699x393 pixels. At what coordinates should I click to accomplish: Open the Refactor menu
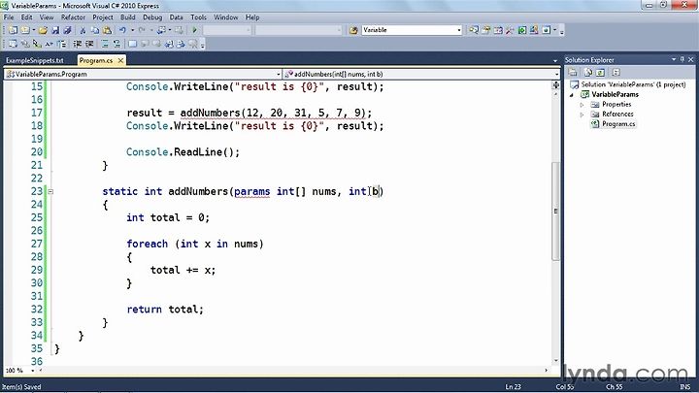pos(73,17)
